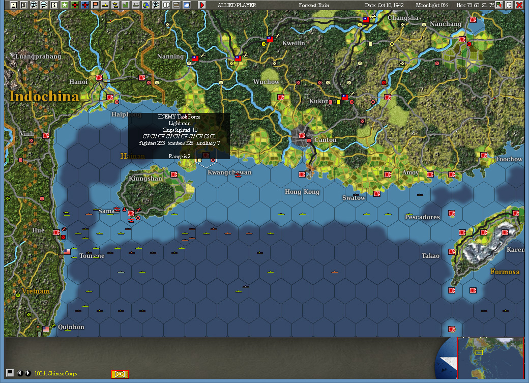Viewport: 529px width, 383px height.
Task: Open the globe world map icon
Action: pos(145,5)
